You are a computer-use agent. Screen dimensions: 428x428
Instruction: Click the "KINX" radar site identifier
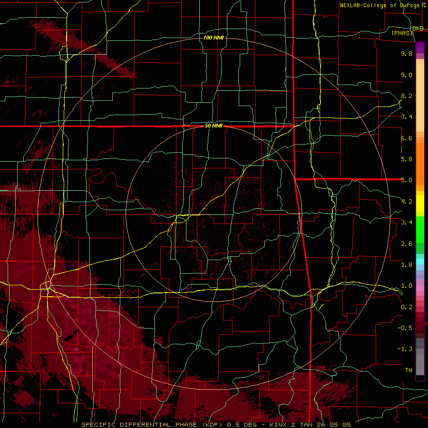[x=278, y=425]
